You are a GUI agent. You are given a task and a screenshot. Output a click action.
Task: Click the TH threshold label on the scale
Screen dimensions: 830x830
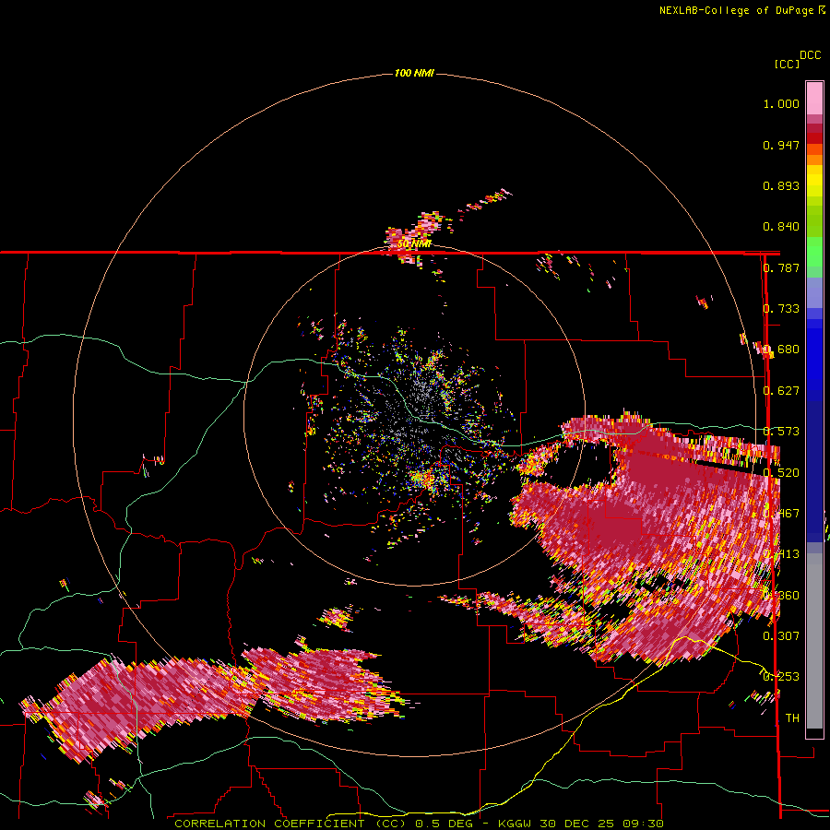pyautogui.click(x=792, y=717)
